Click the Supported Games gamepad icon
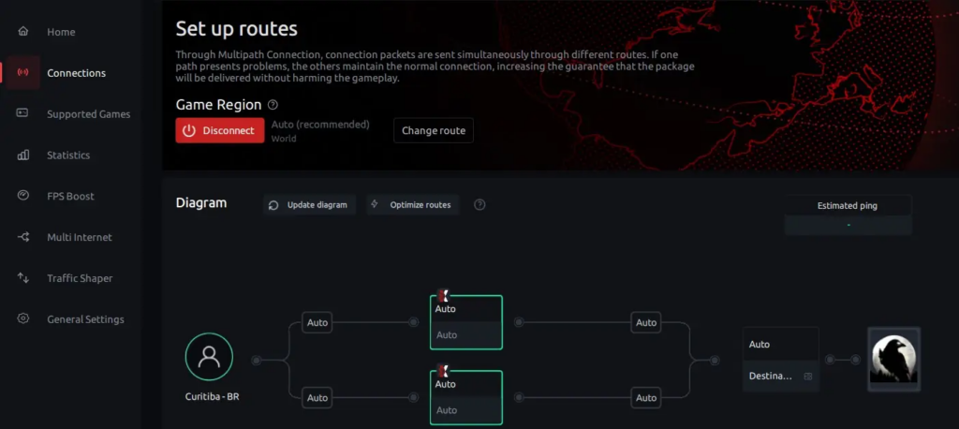Viewport: 959px width, 429px height. click(x=23, y=113)
